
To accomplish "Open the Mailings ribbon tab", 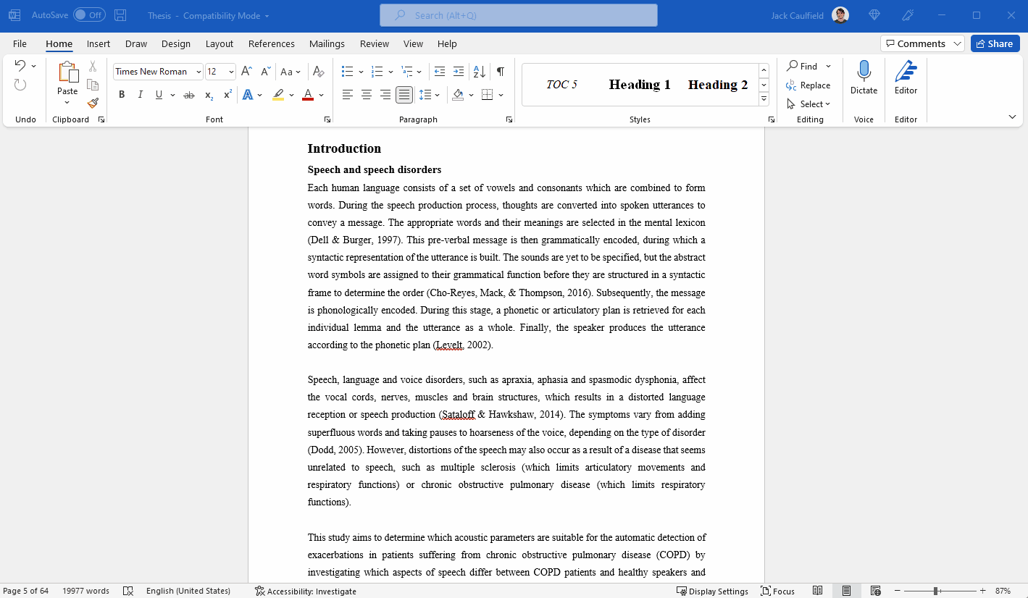I will click(327, 43).
